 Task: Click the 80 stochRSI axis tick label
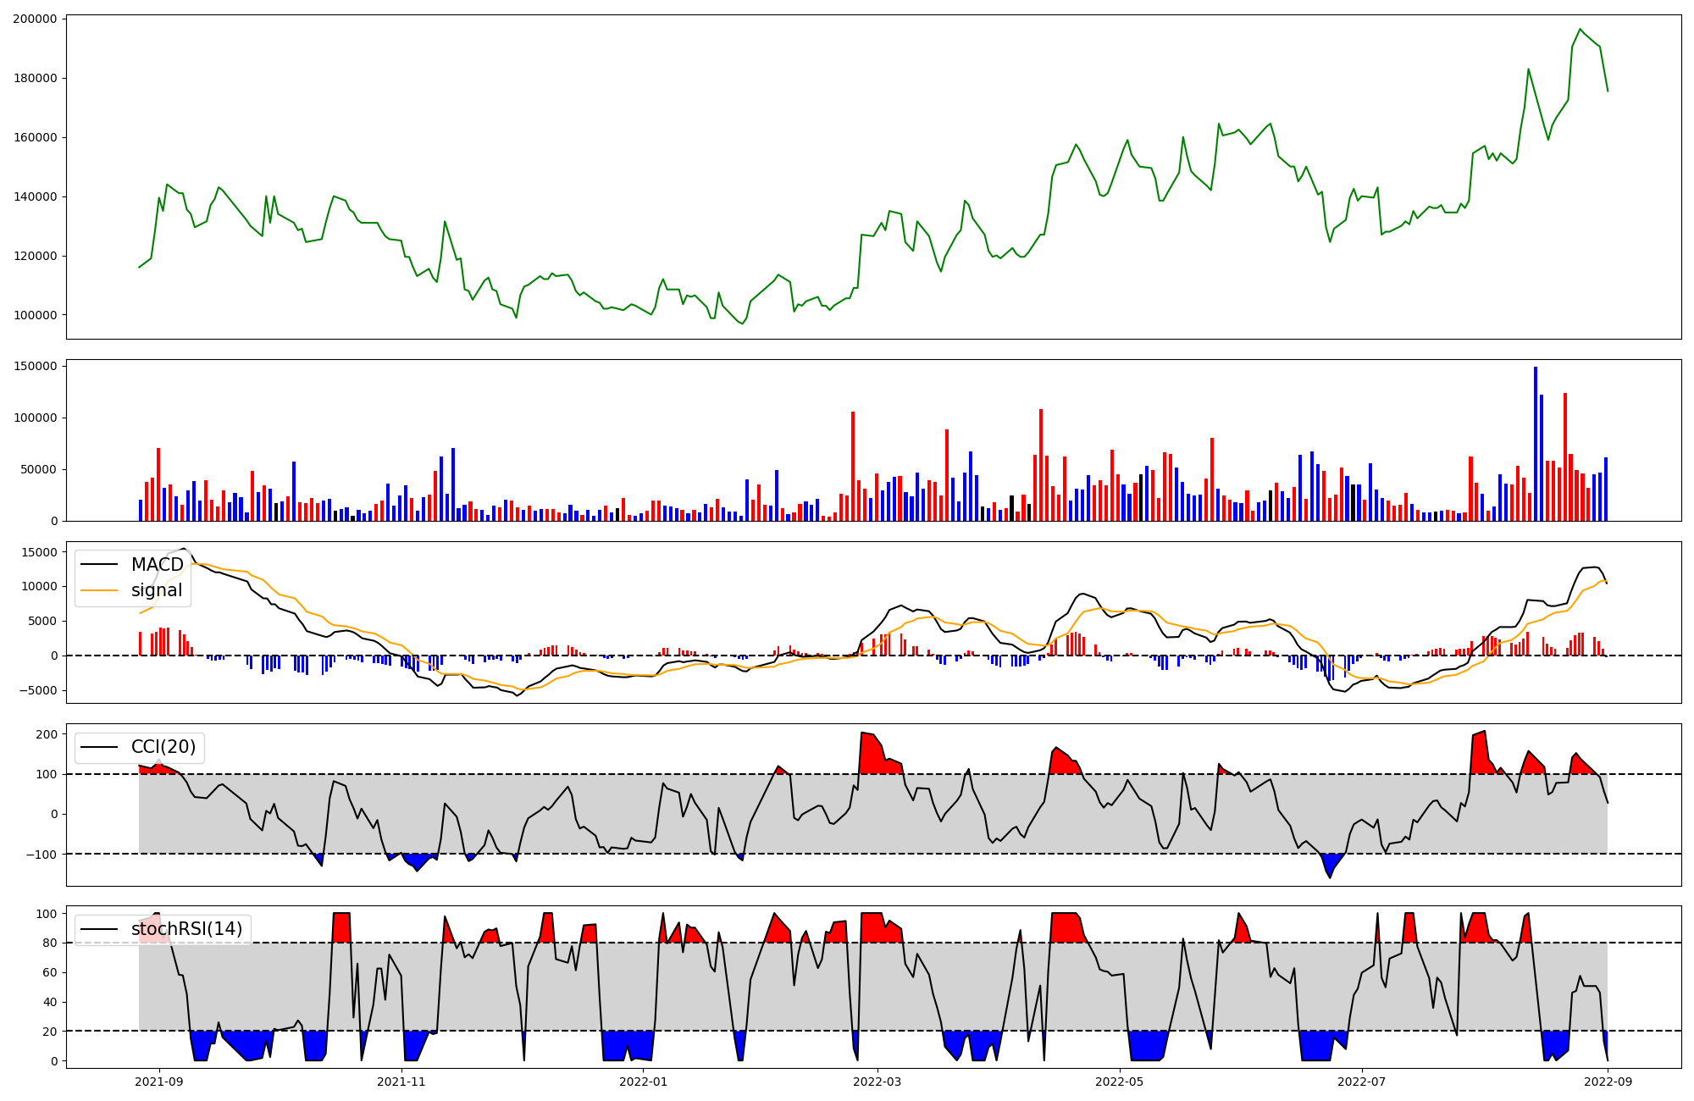49,943
